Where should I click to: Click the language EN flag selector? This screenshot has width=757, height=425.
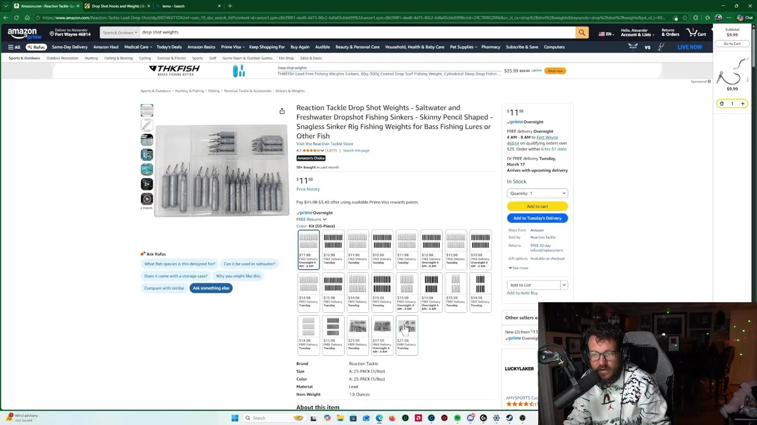point(605,34)
